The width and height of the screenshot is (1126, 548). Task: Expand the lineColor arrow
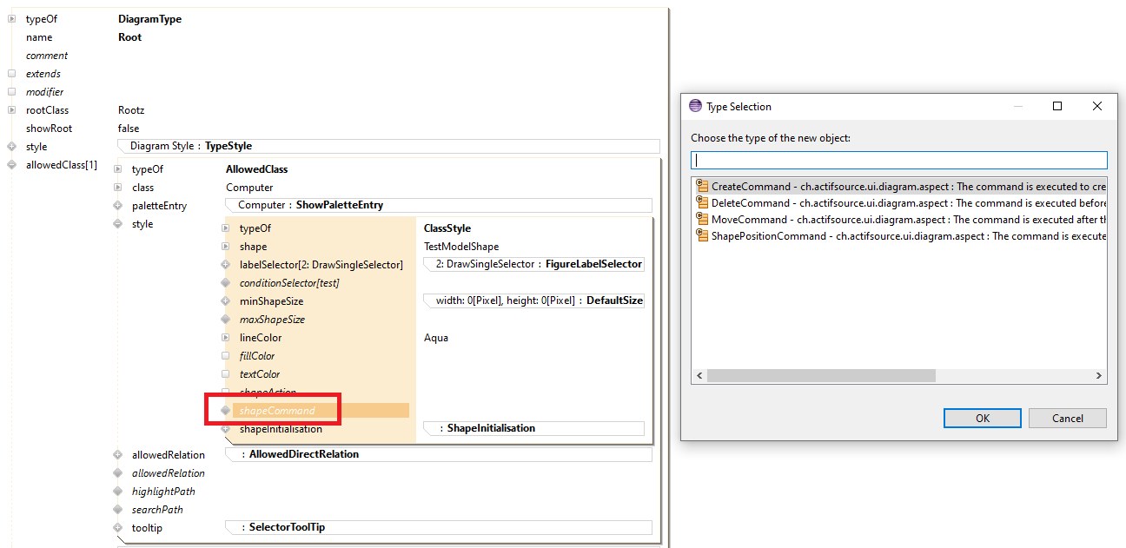point(225,338)
